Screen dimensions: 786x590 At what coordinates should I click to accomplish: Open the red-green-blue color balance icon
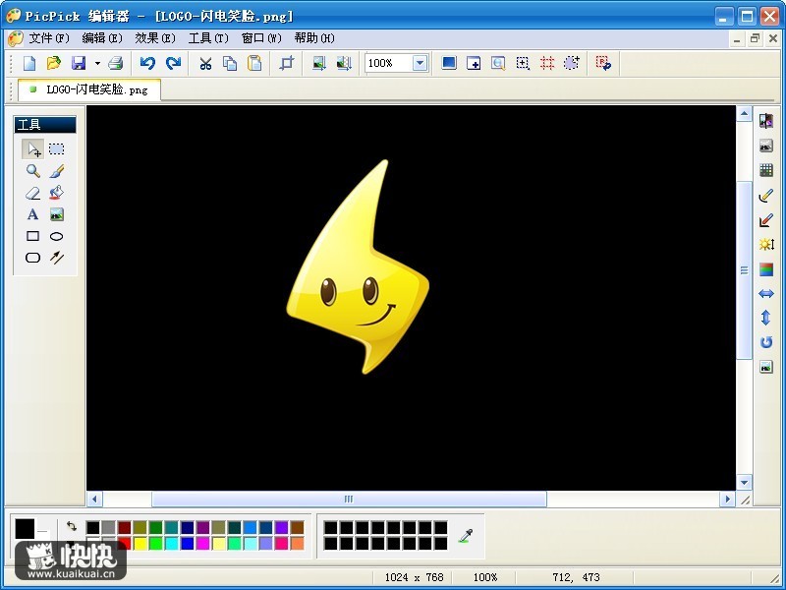click(766, 269)
